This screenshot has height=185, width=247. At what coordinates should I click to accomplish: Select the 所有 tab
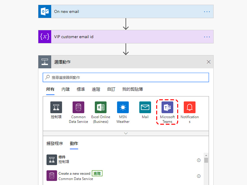click(50, 89)
